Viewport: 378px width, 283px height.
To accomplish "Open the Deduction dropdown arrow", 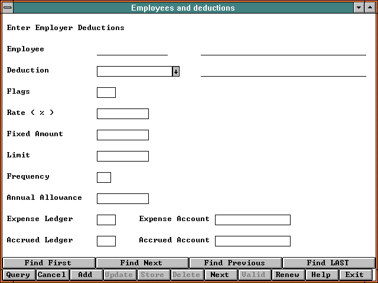I will 175,71.
